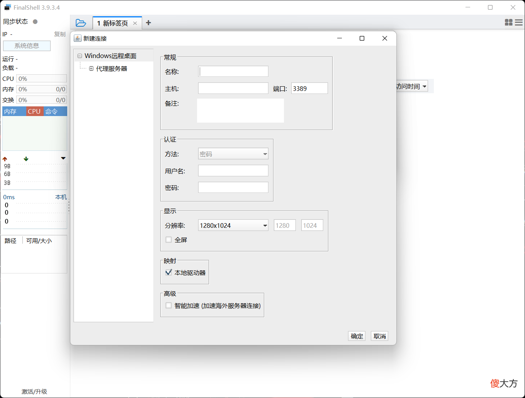
Task: Focus the 主机 input field
Action: point(233,88)
